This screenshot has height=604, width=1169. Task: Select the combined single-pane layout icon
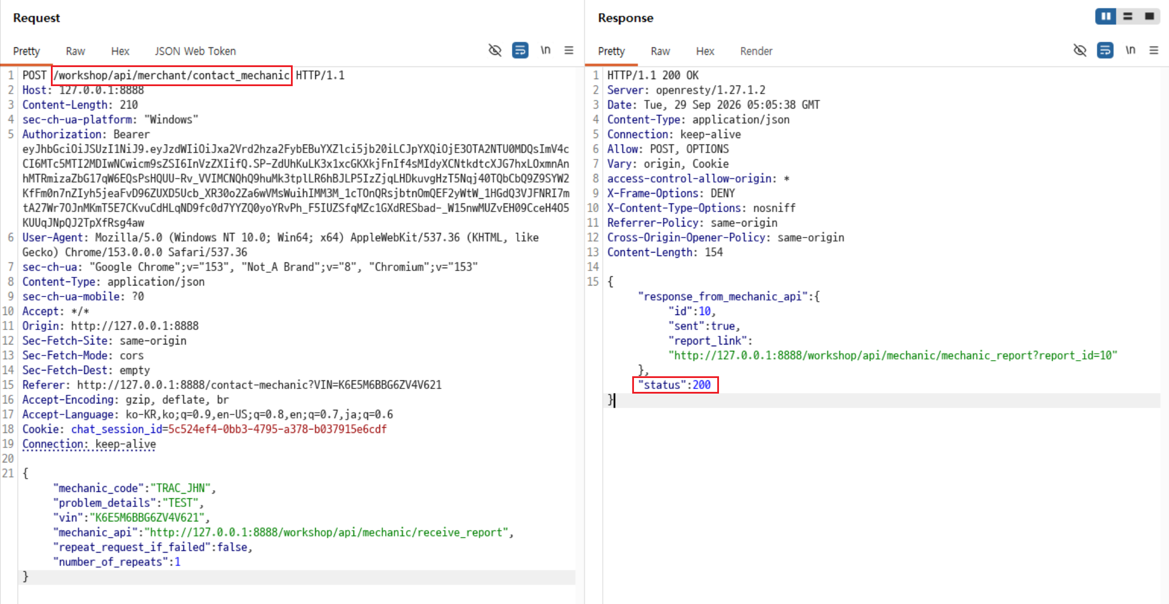[1150, 16]
